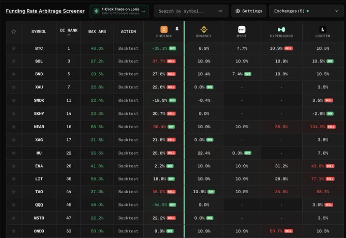This screenshot has width=346, height=238.
Task: Click the 134.9% Lighter rate
Action: (x=318, y=127)
